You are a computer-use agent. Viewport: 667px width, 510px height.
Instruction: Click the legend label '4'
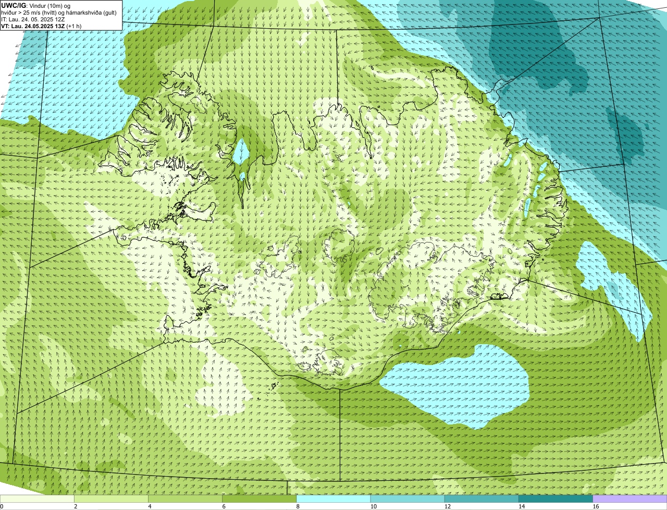(x=150, y=506)
